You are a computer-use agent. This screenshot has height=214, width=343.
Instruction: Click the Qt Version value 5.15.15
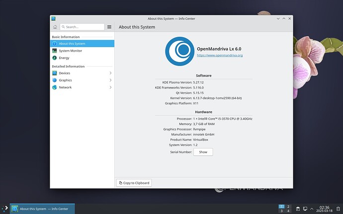click(x=198, y=93)
